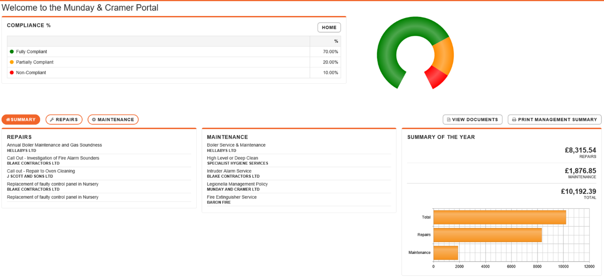
Task: Click the 10.00% compliance value
Action: click(330, 72)
